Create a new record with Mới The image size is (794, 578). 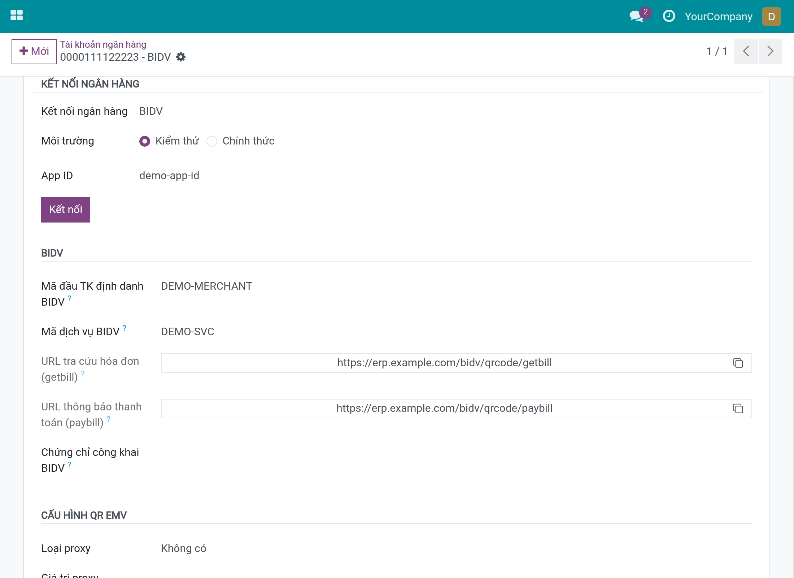(34, 51)
